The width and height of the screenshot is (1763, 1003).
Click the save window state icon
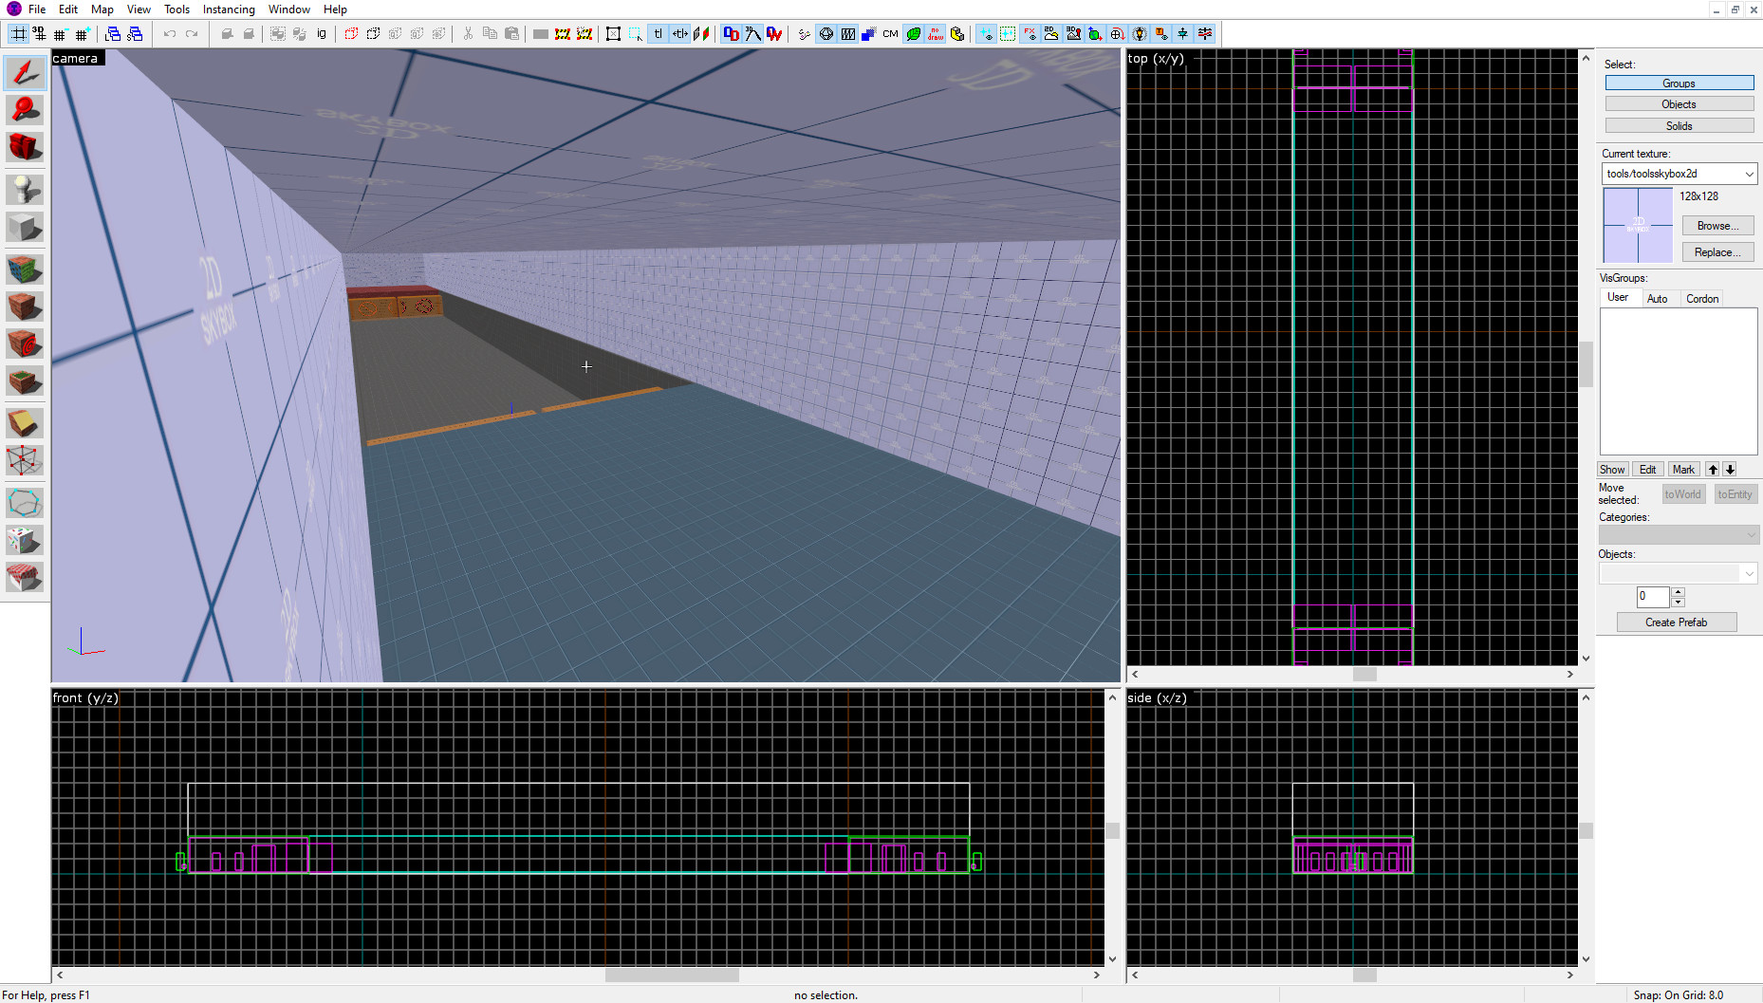pos(135,34)
